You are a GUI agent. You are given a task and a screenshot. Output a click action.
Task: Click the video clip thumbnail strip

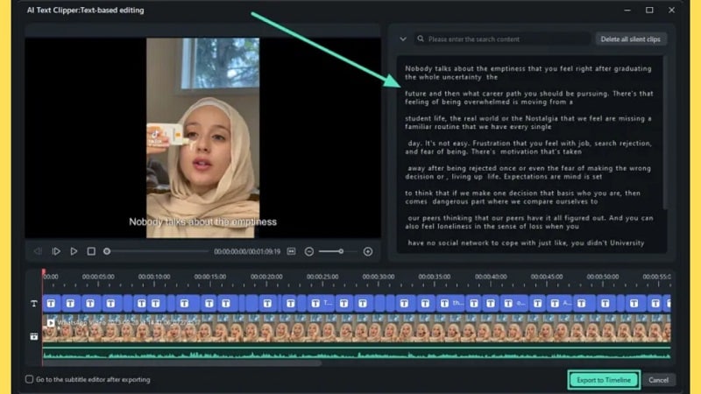point(357,328)
